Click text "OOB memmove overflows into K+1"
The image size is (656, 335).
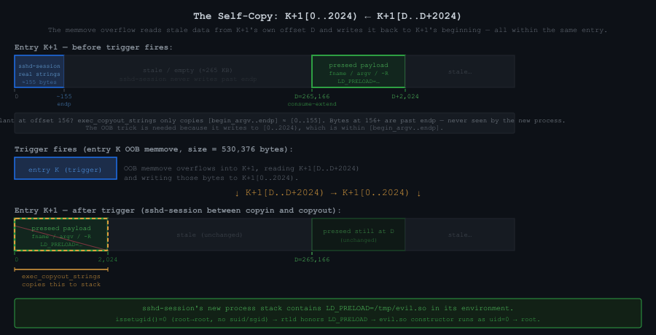click(x=241, y=168)
